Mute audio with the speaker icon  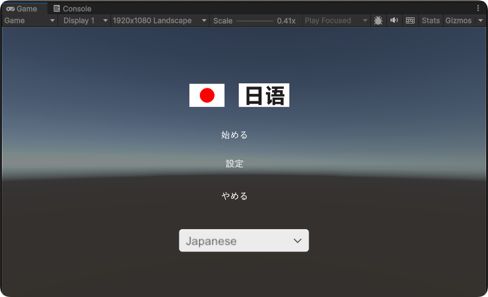(x=394, y=20)
